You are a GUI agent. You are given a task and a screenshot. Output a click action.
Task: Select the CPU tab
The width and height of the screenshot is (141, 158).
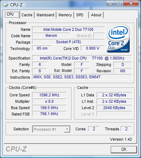(12, 15)
